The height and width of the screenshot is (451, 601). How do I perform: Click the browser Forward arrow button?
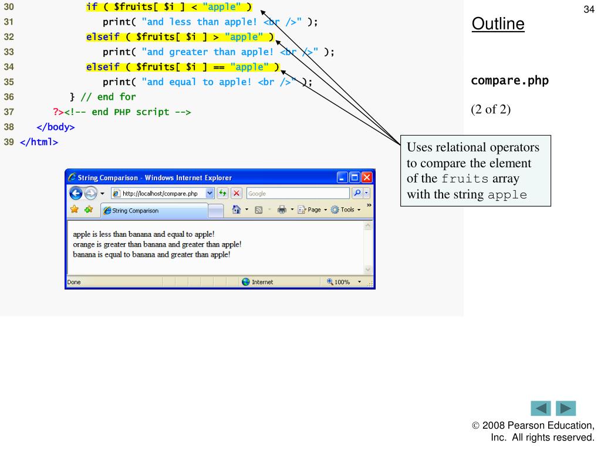pyautogui.click(x=90, y=193)
